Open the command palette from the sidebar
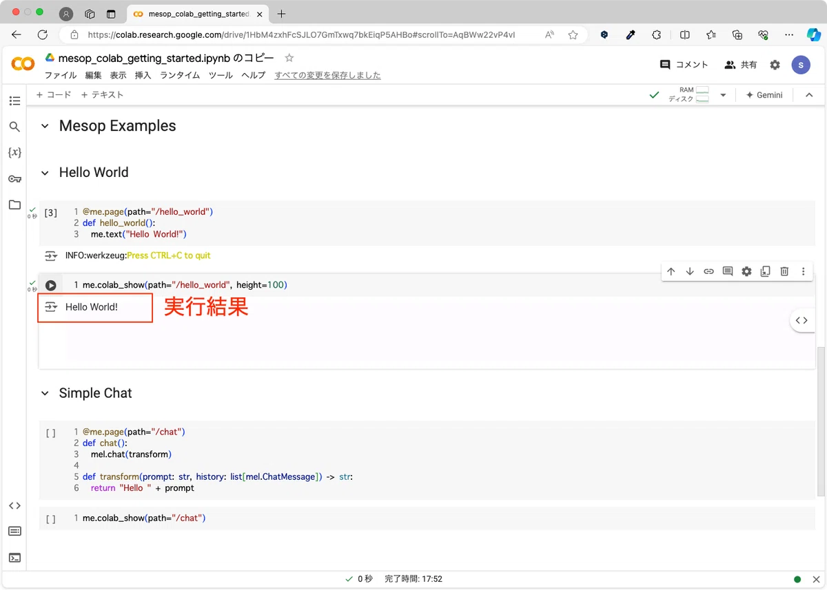827x590 pixels. pos(14,531)
